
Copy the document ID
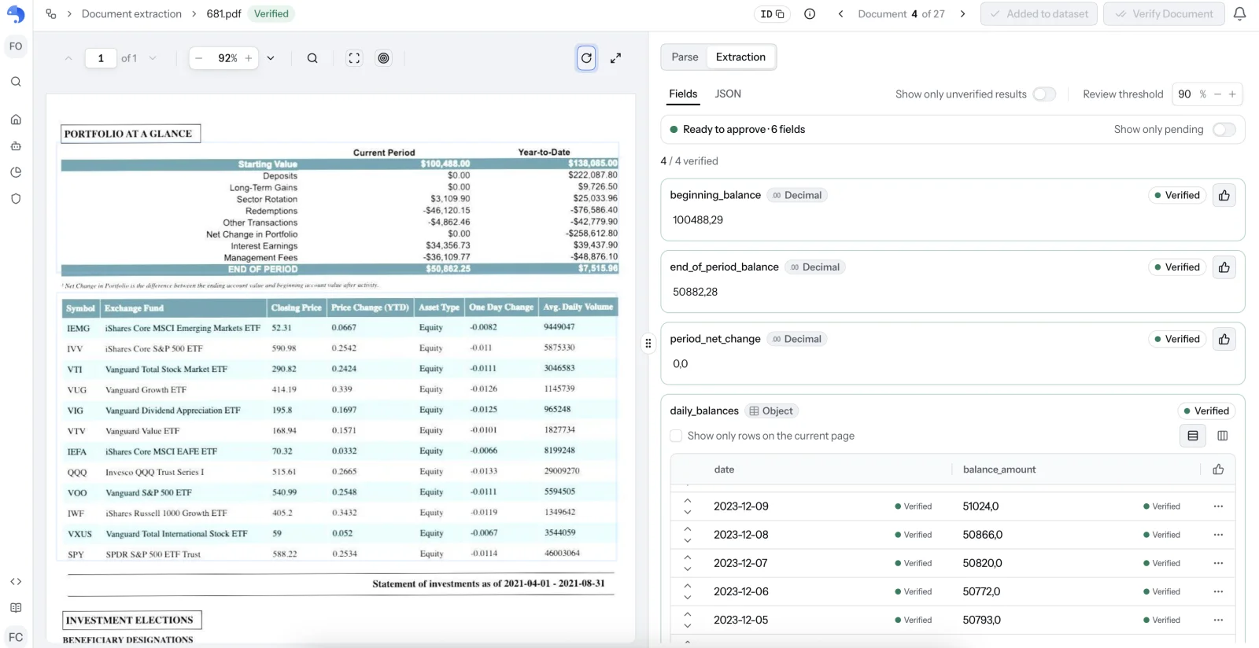(772, 14)
